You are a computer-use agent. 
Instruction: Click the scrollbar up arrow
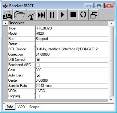coord(111,24)
